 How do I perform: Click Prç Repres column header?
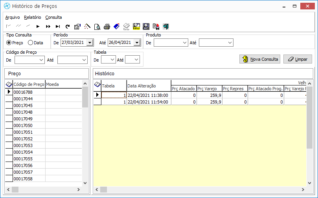[x=235, y=89]
